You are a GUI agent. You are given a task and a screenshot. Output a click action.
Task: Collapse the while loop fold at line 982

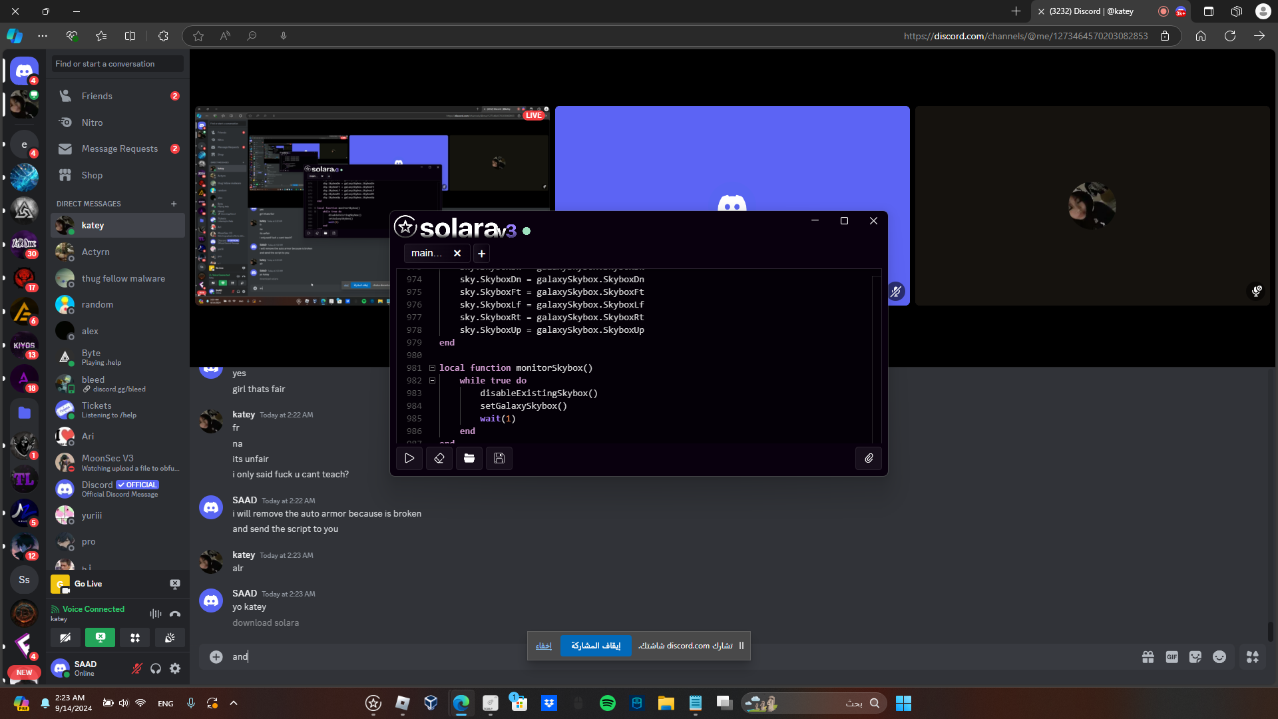(x=432, y=381)
